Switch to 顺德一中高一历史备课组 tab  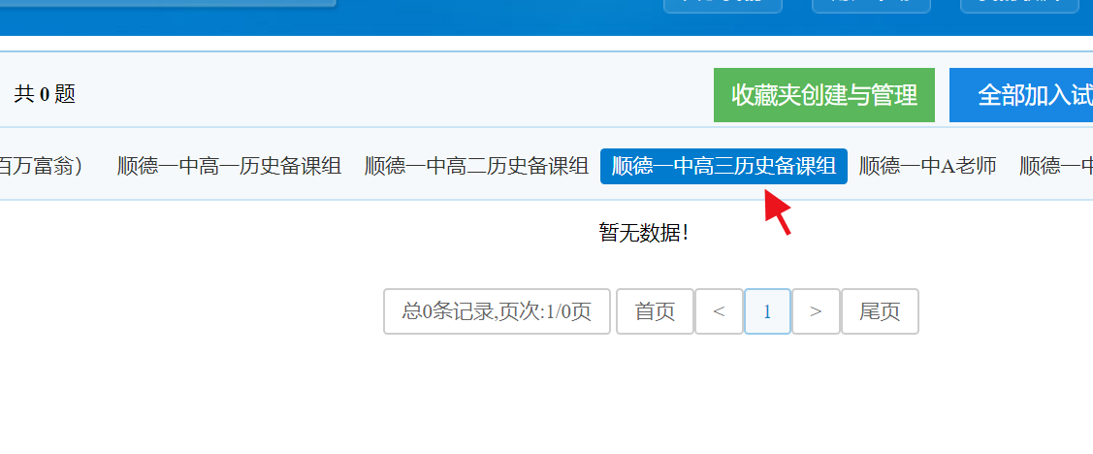[229, 166]
